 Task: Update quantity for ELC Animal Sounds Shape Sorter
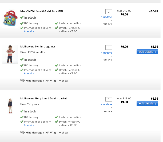point(107,17)
